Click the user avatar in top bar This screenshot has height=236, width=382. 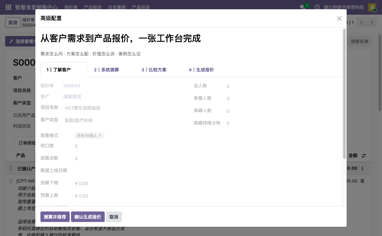[x=372, y=7]
